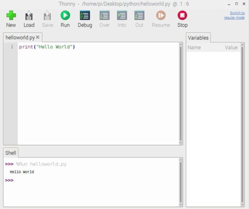Click the Name column header in Variables
This screenshot has width=249, height=209.
(x=194, y=47)
